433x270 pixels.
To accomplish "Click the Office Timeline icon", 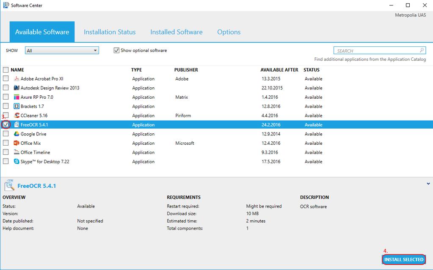I will click(17, 152).
